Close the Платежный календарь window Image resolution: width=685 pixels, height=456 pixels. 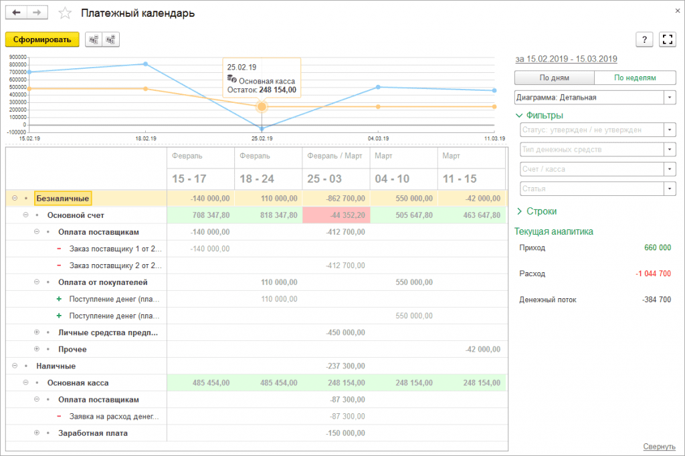coord(678,11)
